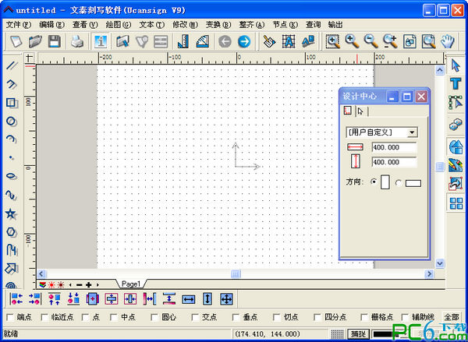Enable the 端点 snap checkbox
This screenshot has width=468, height=342.
point(10,318)
